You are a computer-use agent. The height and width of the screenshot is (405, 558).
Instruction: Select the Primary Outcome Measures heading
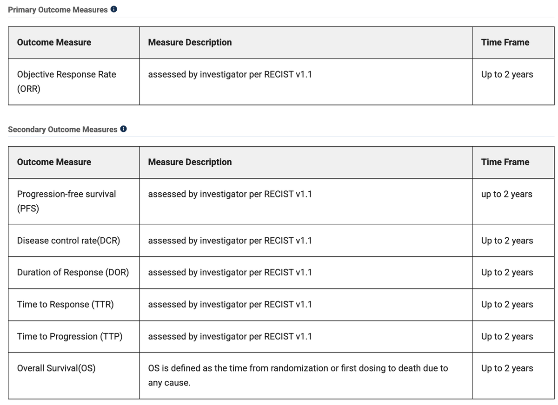[x=58, y=10]
